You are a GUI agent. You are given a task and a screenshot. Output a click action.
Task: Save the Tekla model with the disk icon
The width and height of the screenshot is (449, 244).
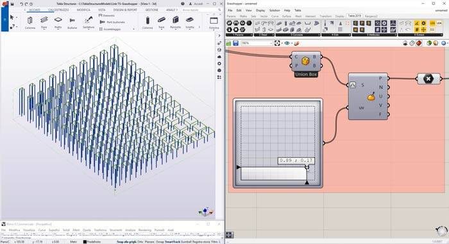click(x=12, y=4)
